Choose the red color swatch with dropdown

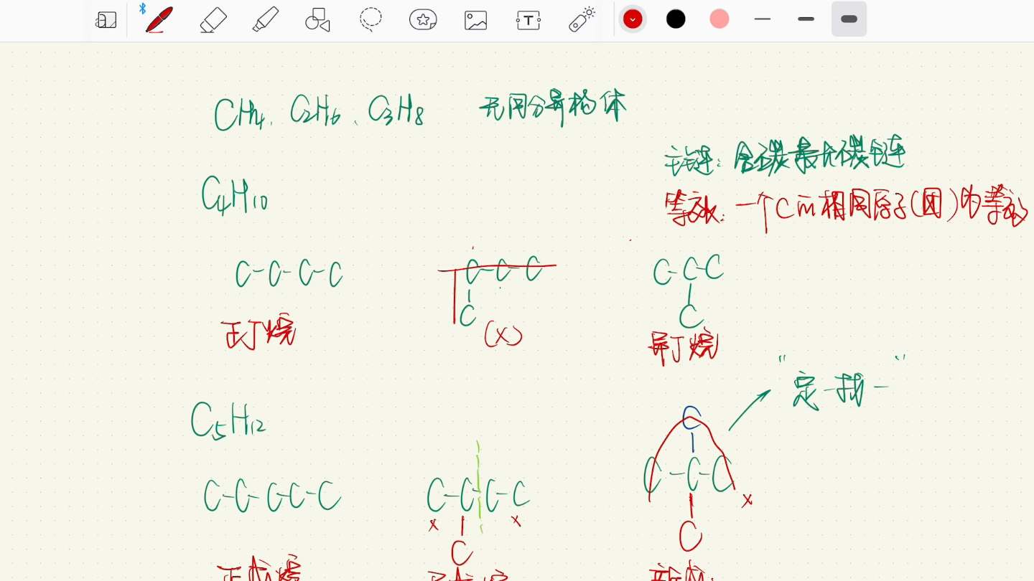[633, 19]
